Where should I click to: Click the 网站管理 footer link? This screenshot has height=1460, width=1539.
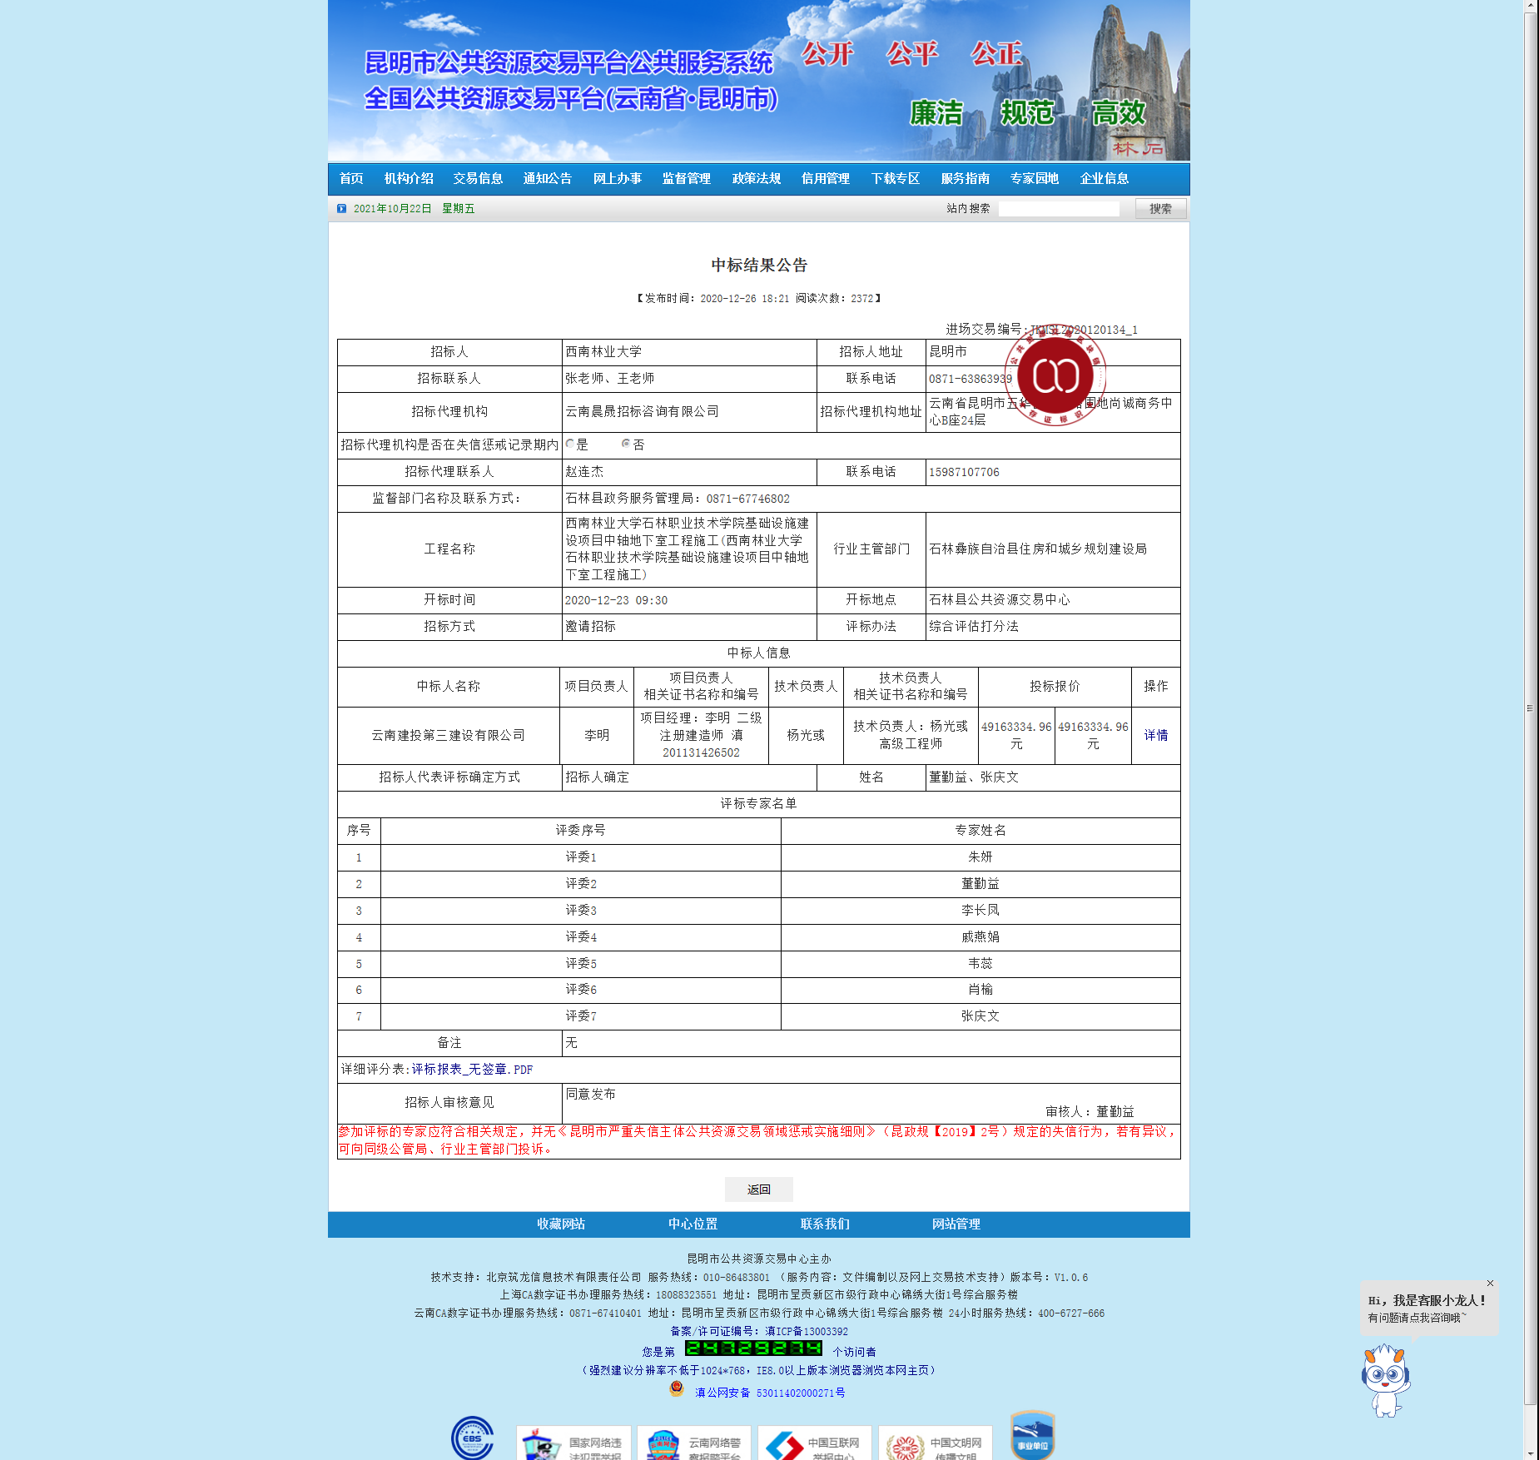956,1224
